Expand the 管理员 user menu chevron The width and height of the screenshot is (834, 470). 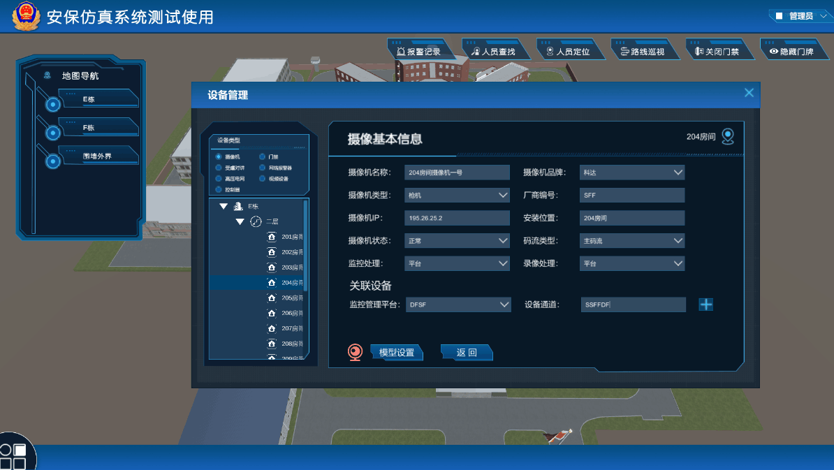(x=824, y=16)
